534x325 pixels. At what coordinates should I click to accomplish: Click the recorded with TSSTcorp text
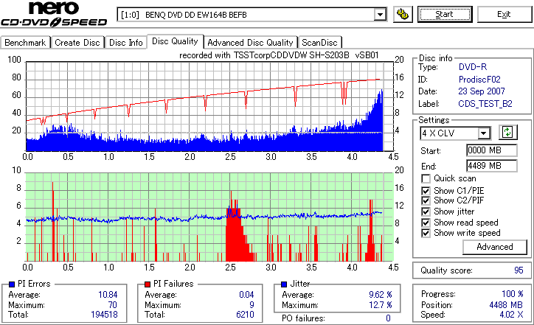pyautogui.click(x=279, y=55)
